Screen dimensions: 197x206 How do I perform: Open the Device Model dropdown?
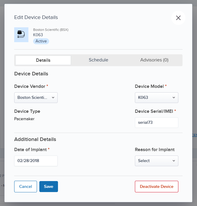coord(156,97)
